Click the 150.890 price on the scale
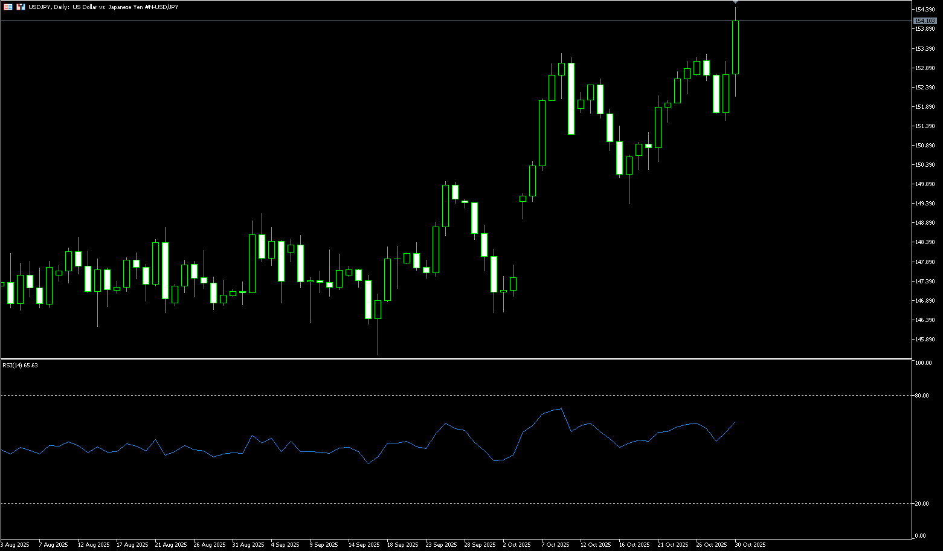The width and height of the screenshot is (943, 551). [925, 146]
